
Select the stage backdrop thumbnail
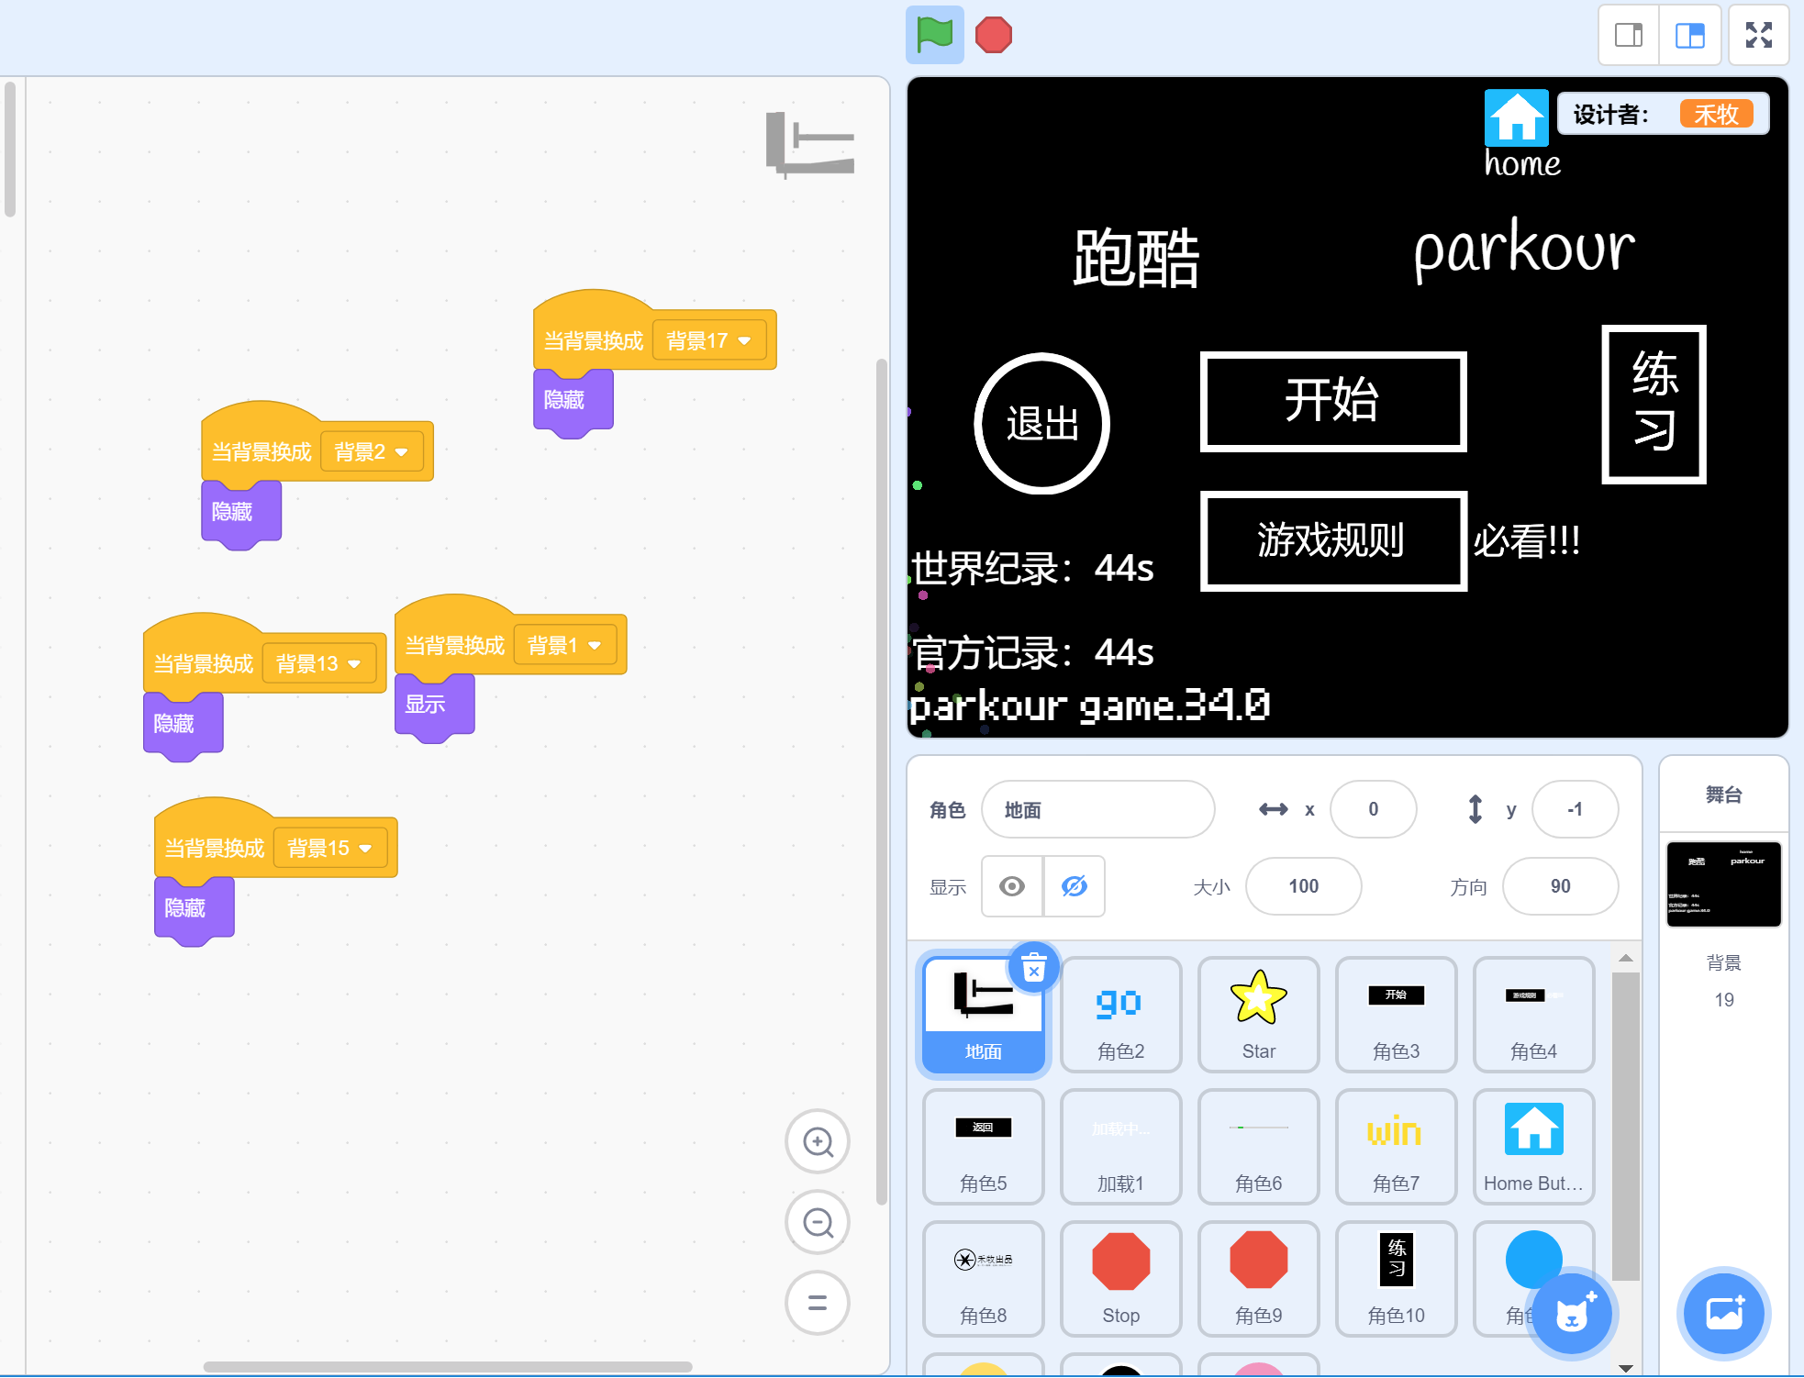coord(1723,884)
